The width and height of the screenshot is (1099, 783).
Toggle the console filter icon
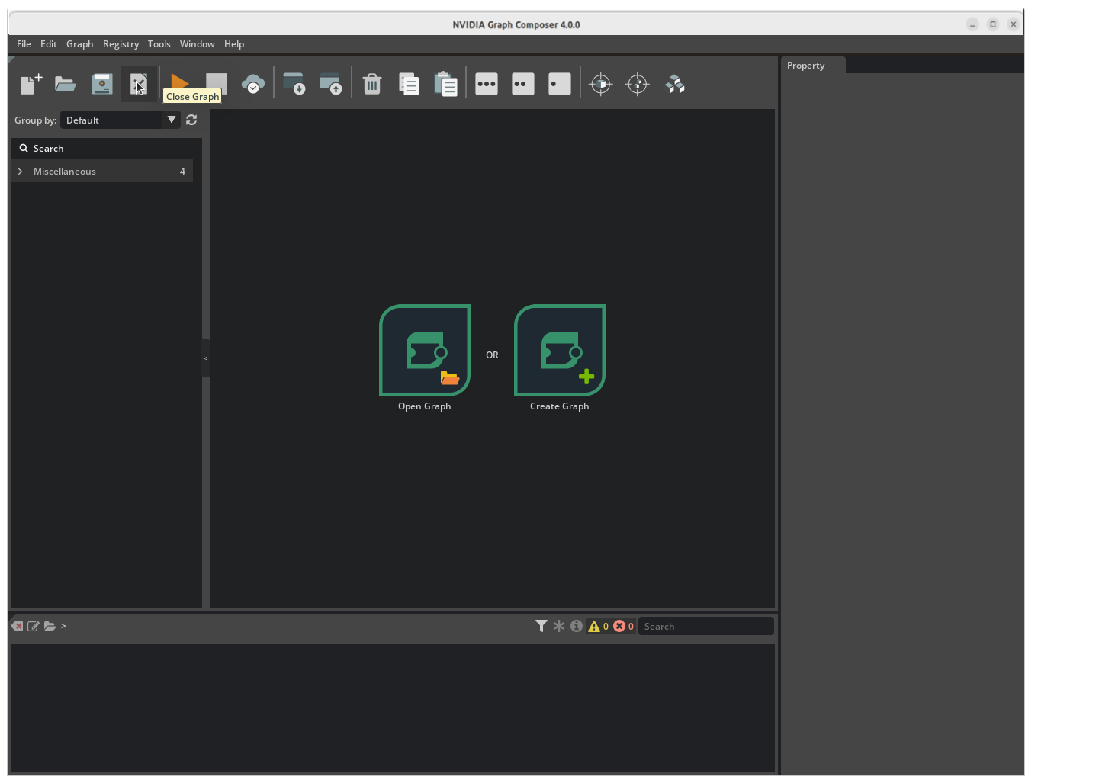[541, 625]
